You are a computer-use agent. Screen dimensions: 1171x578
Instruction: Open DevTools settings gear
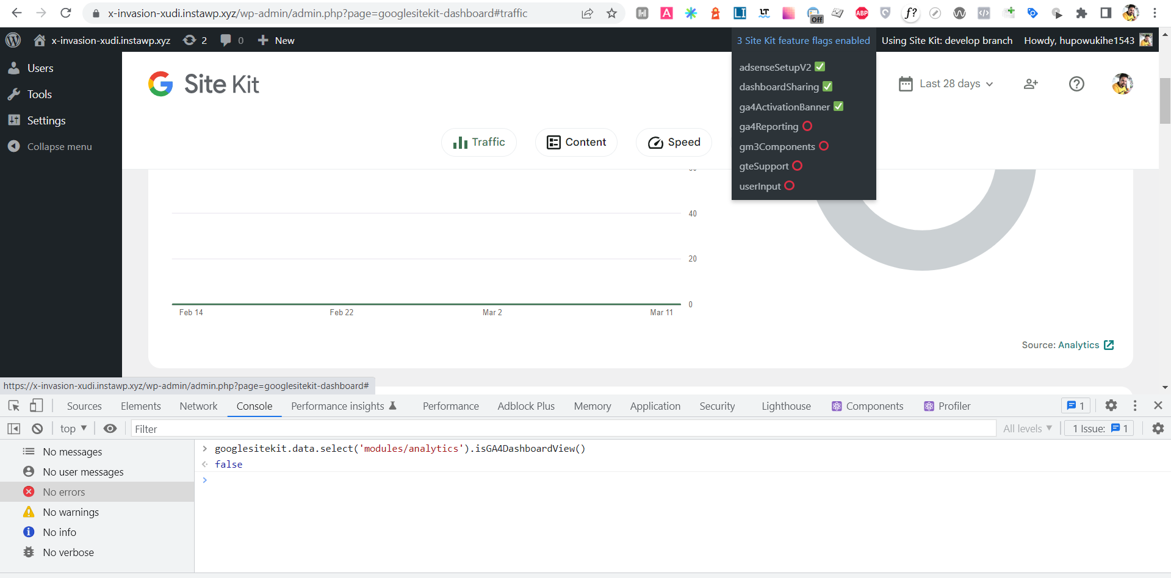tap(1111, 405)
